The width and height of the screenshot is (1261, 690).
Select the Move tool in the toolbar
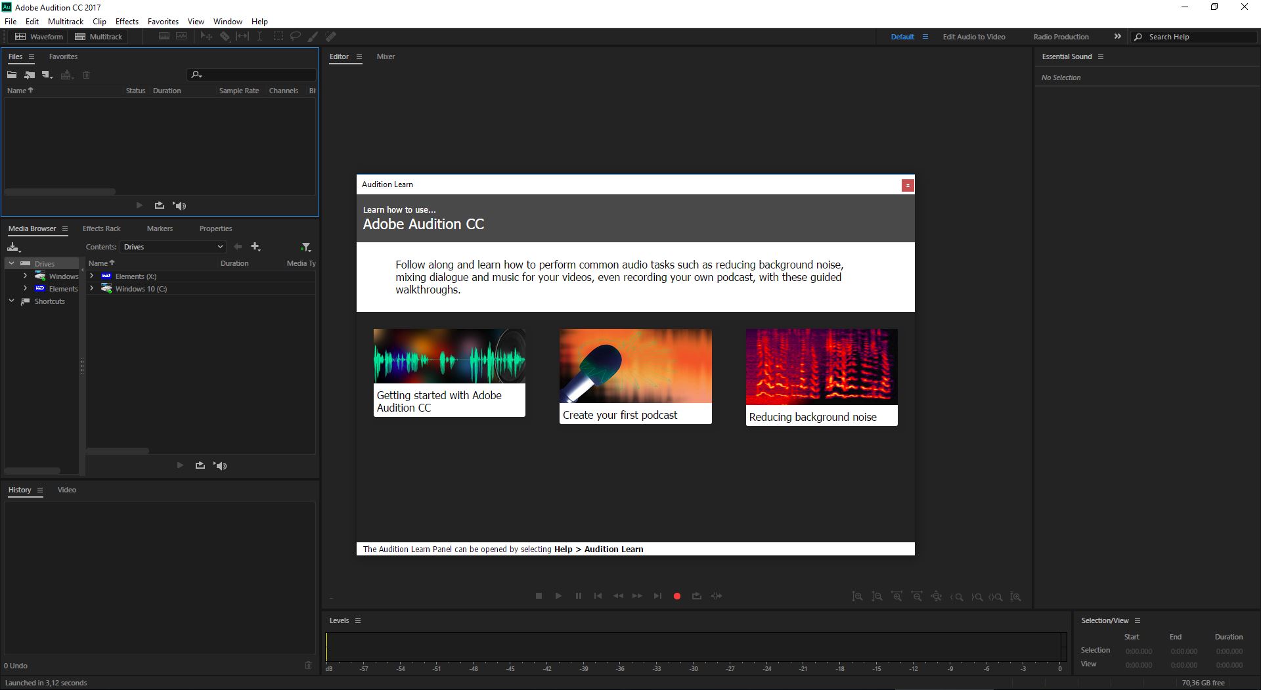[x=206, y=37]
